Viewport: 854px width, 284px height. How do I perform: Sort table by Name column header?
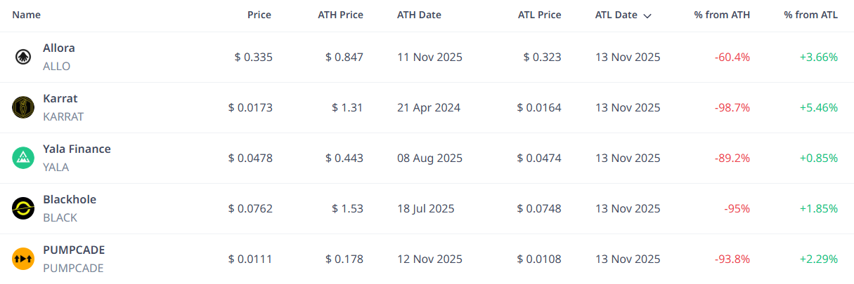26,15
